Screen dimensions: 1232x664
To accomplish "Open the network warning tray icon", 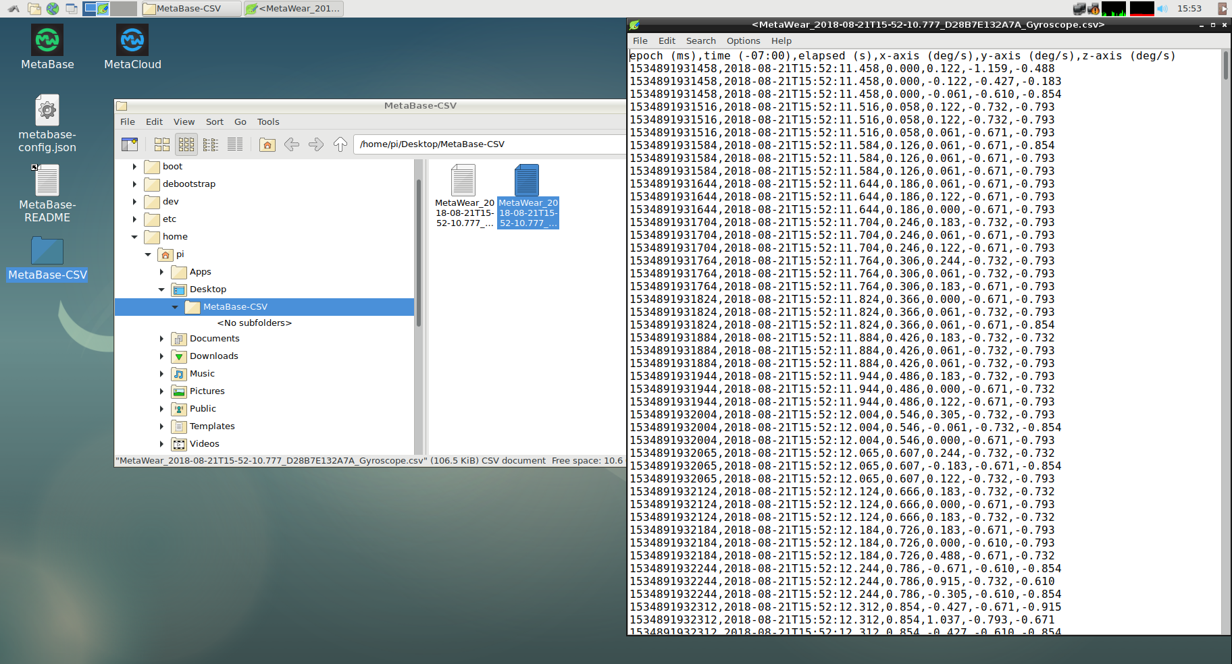I will [x=1094, y=9].
